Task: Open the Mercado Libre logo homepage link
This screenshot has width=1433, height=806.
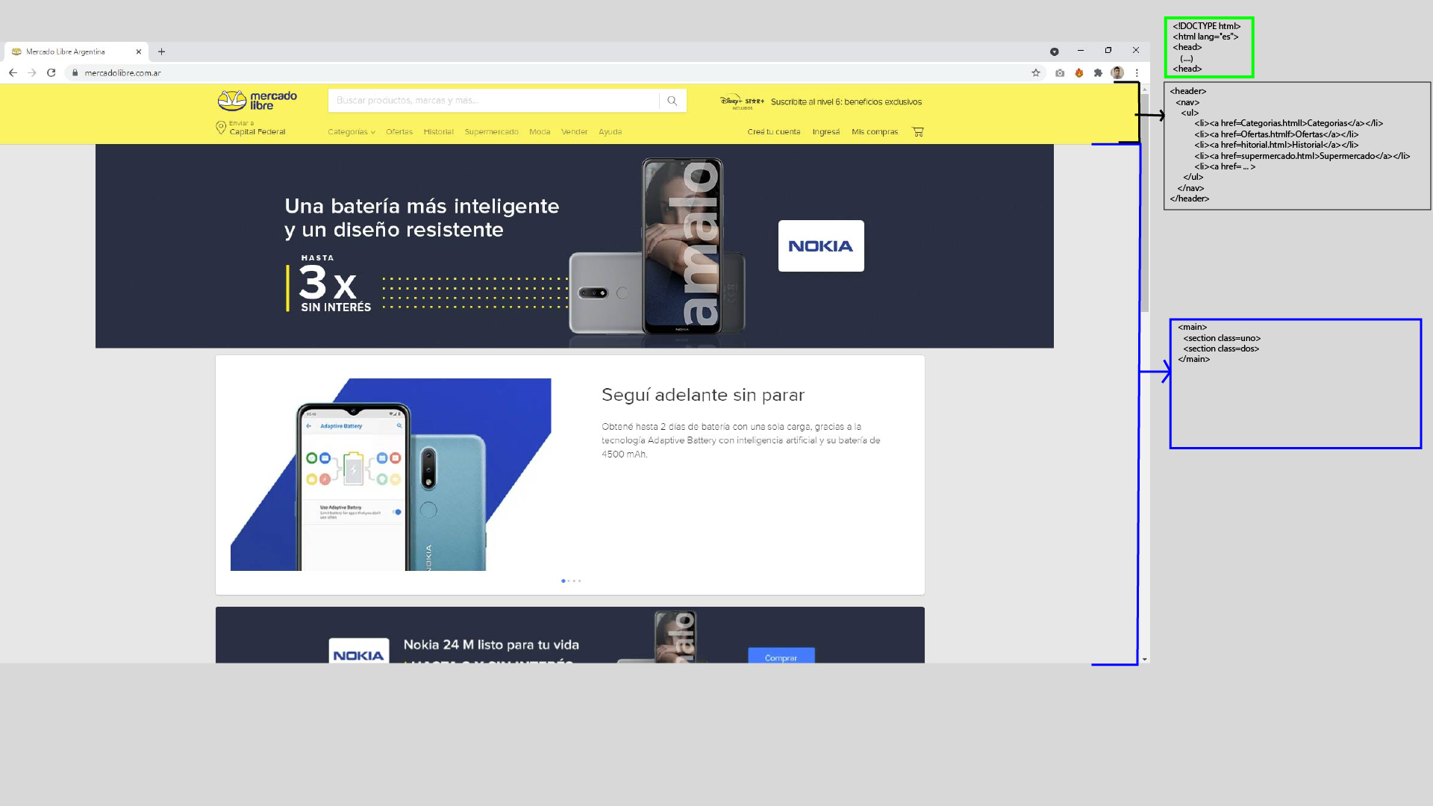Action: pyautogui.click(x=257, y=99)
